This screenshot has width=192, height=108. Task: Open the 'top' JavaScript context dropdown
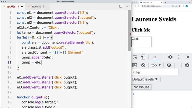point(156,65)
